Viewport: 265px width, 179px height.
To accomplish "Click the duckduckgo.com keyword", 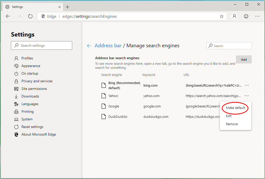I will tap(156, 117).
